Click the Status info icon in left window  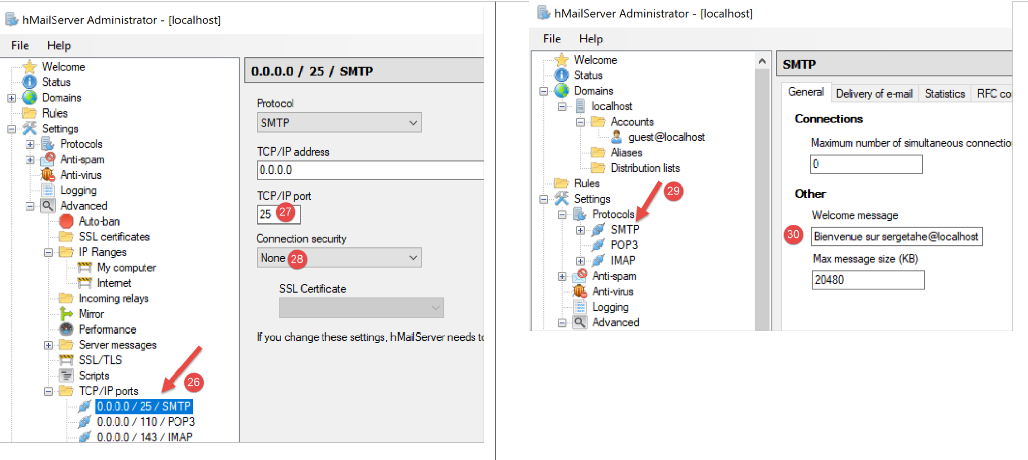point(30,82)
